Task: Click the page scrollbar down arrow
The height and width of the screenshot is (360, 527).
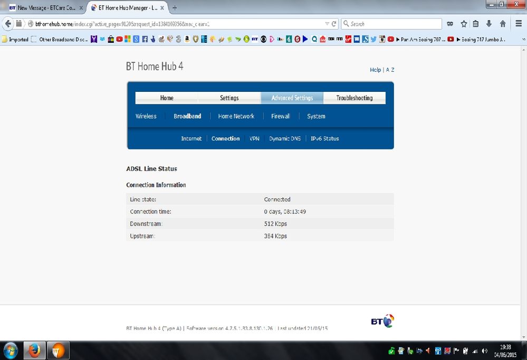Action: point(523,337)
